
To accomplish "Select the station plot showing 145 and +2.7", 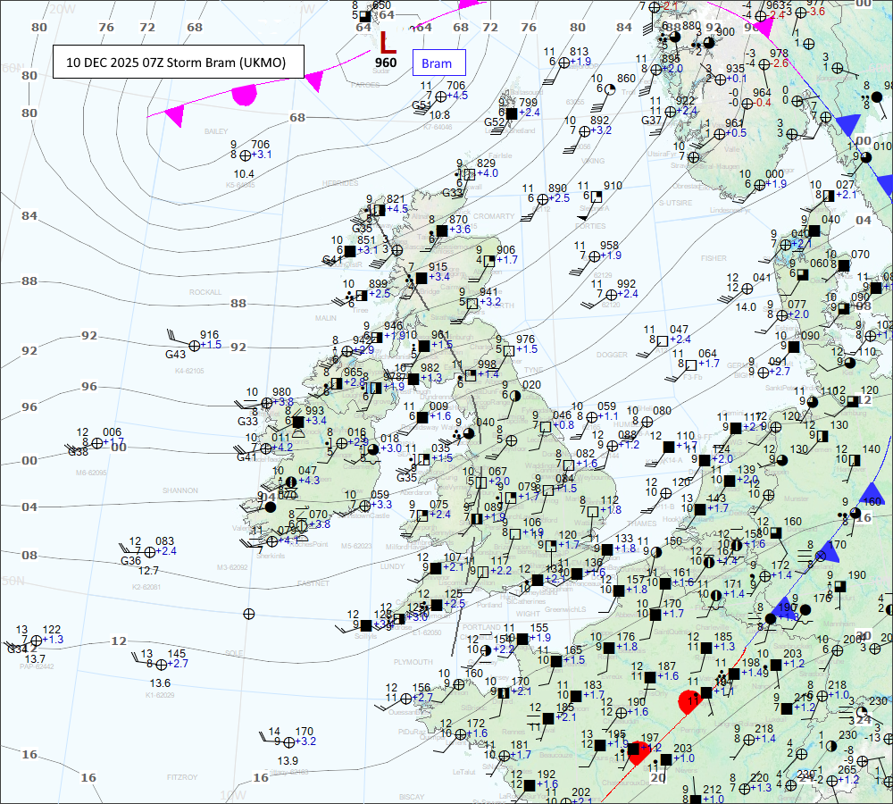I will [x=161, y=664].
